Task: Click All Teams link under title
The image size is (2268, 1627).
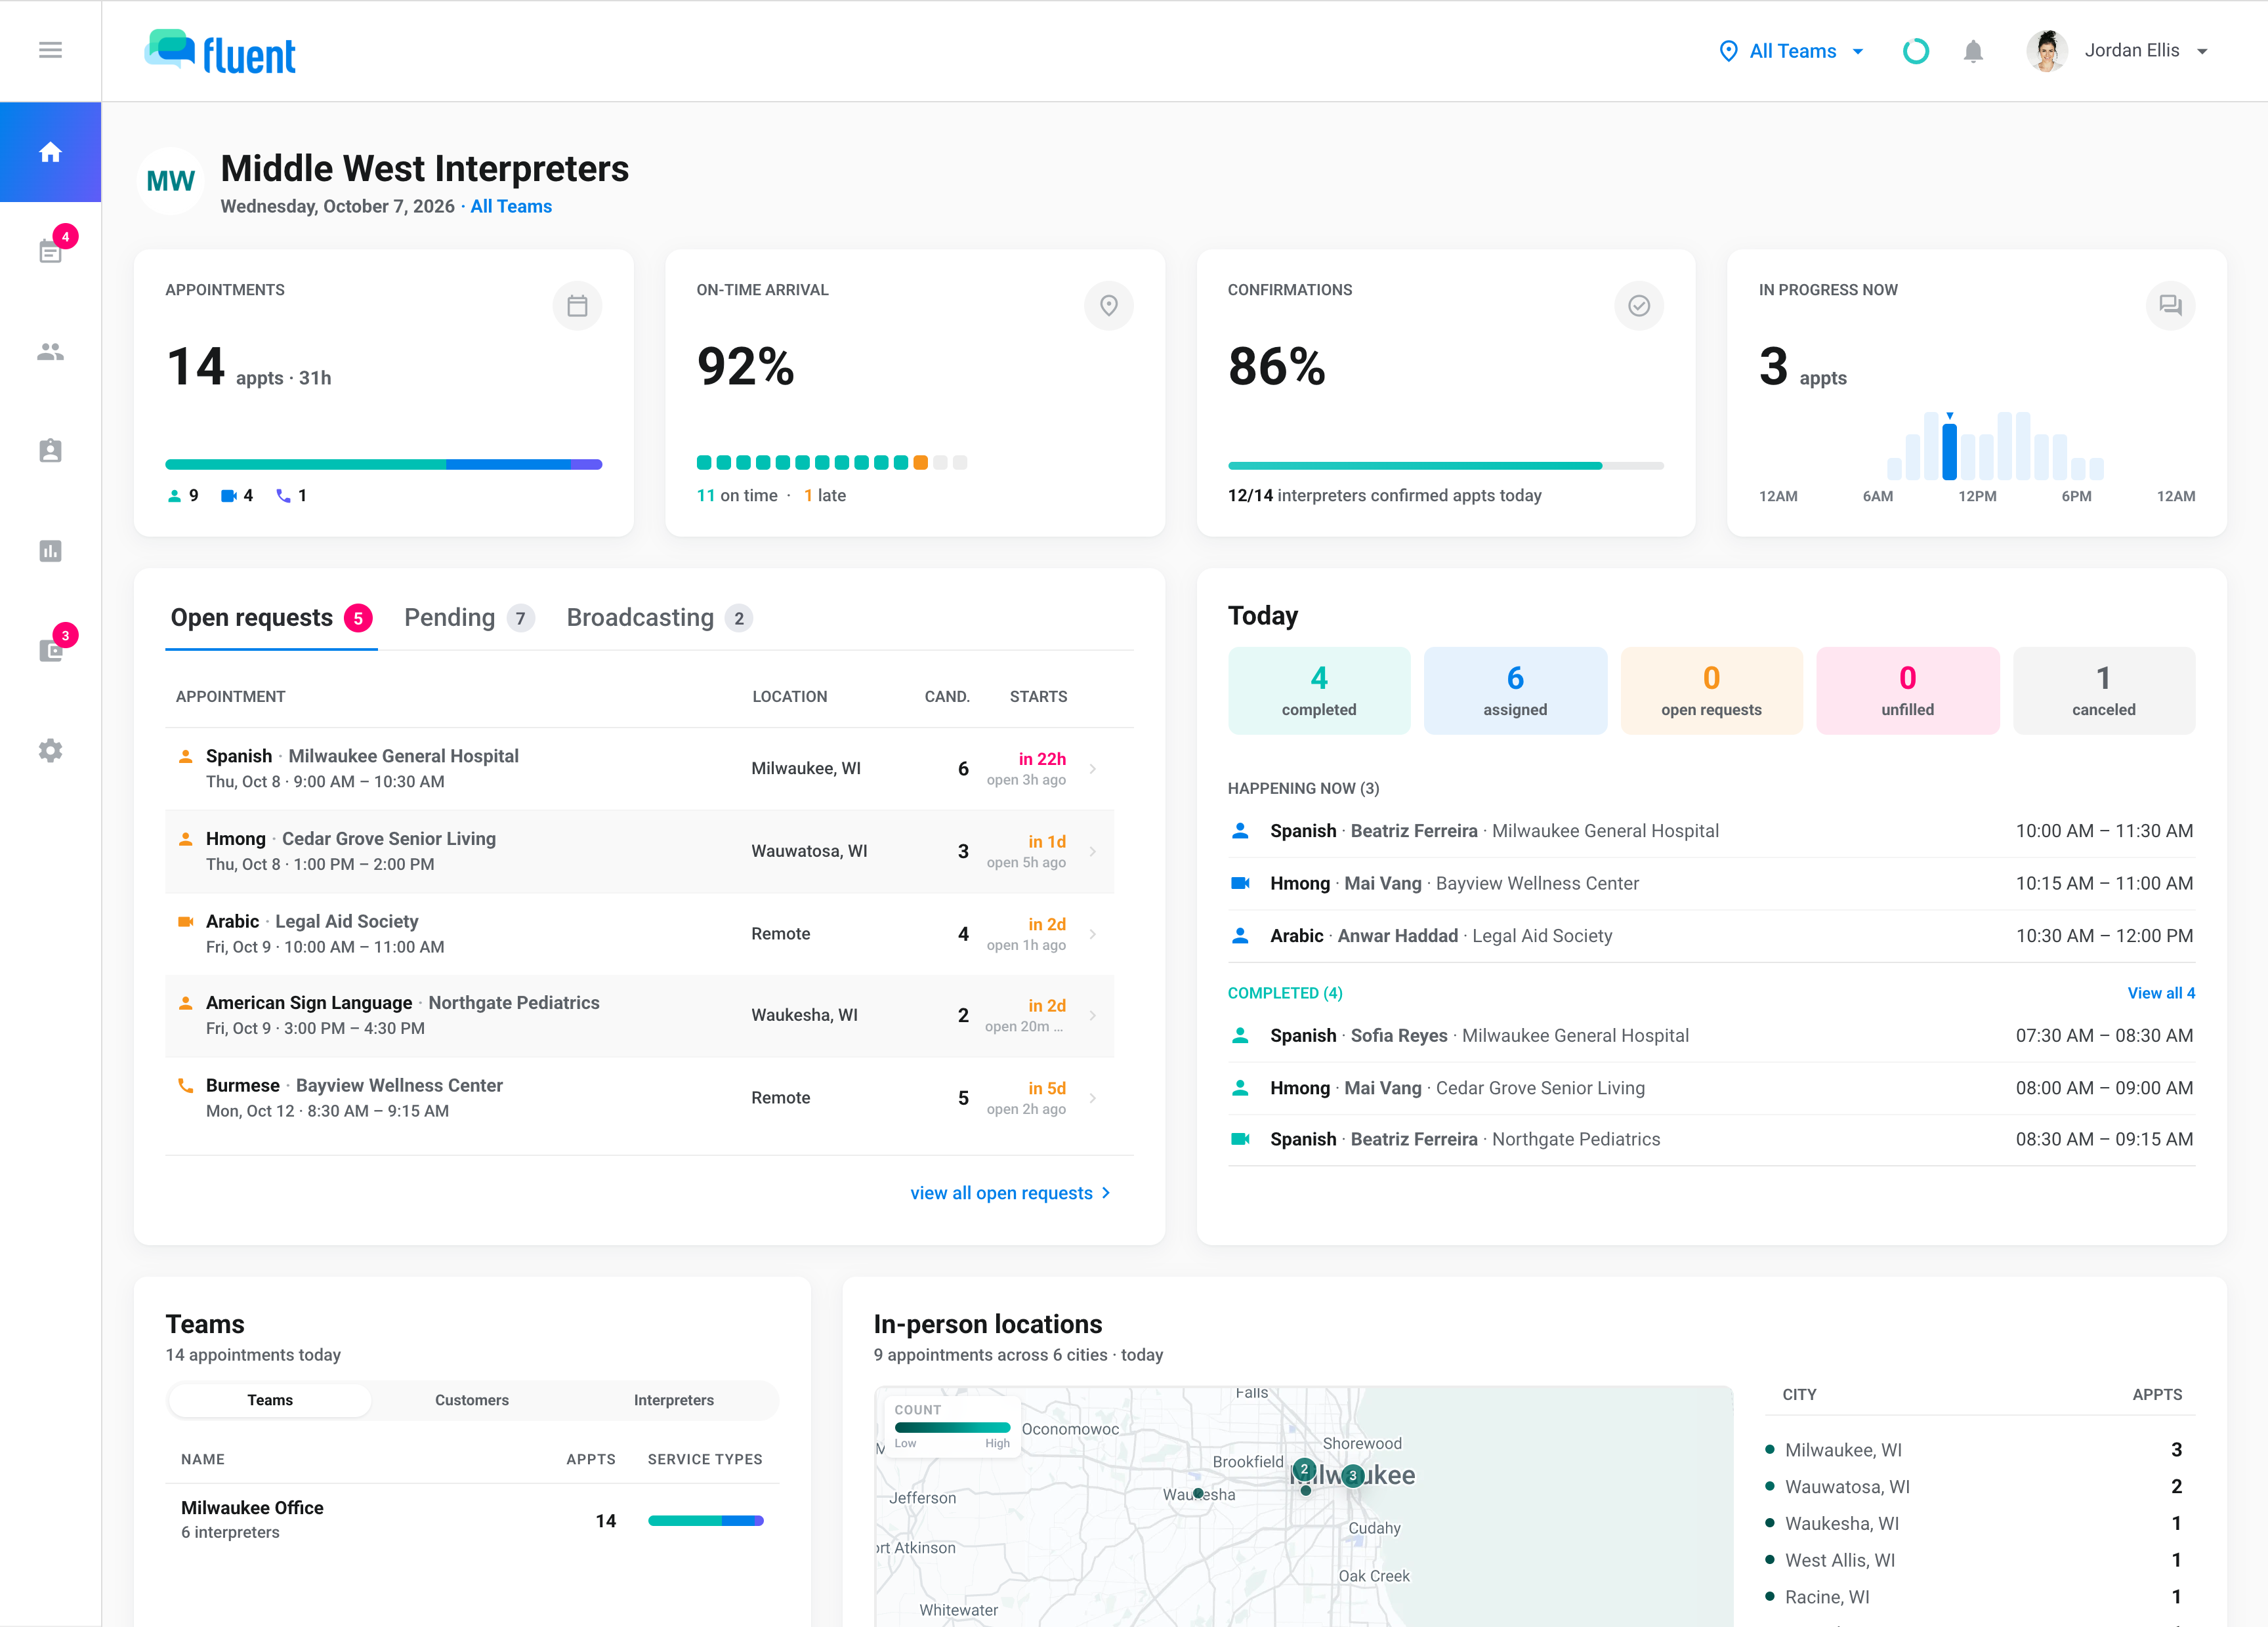Action: point(511,206)
